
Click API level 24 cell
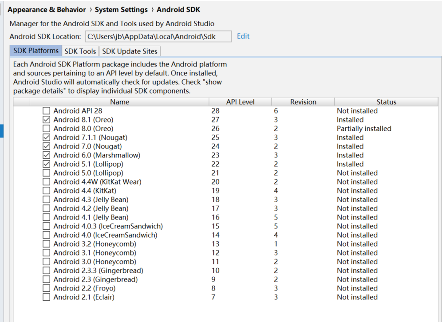click(215, 146)
